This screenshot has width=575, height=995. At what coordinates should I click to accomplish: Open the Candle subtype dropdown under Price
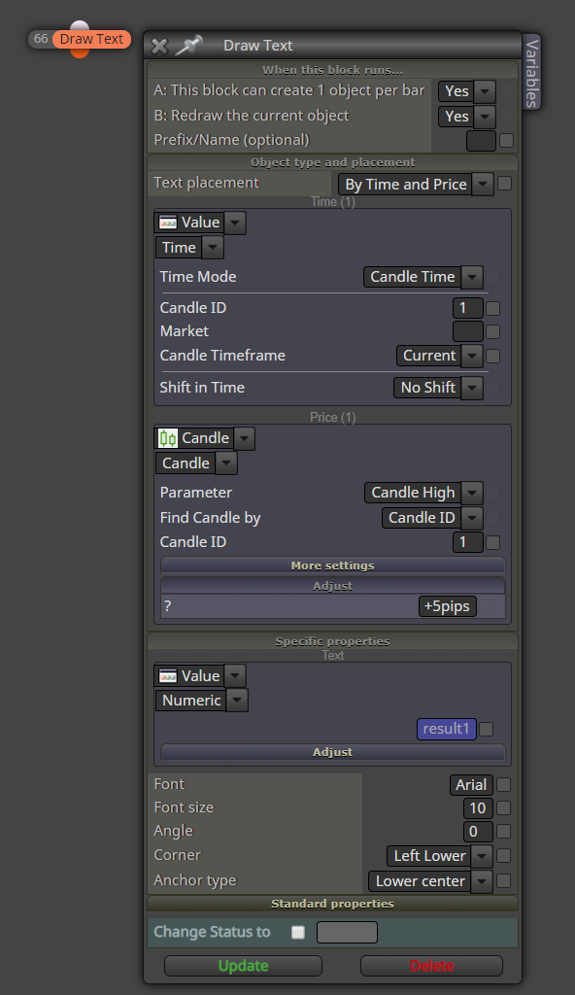pyautogui.click(x=226, y=463)
